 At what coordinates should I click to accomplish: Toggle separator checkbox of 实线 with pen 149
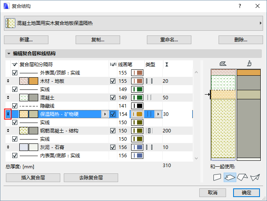pyautogui.click(x=15, y=89)
